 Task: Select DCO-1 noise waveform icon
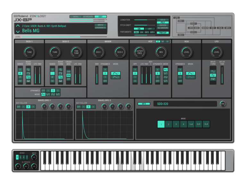pyautogui.click(x=28, y=81)
